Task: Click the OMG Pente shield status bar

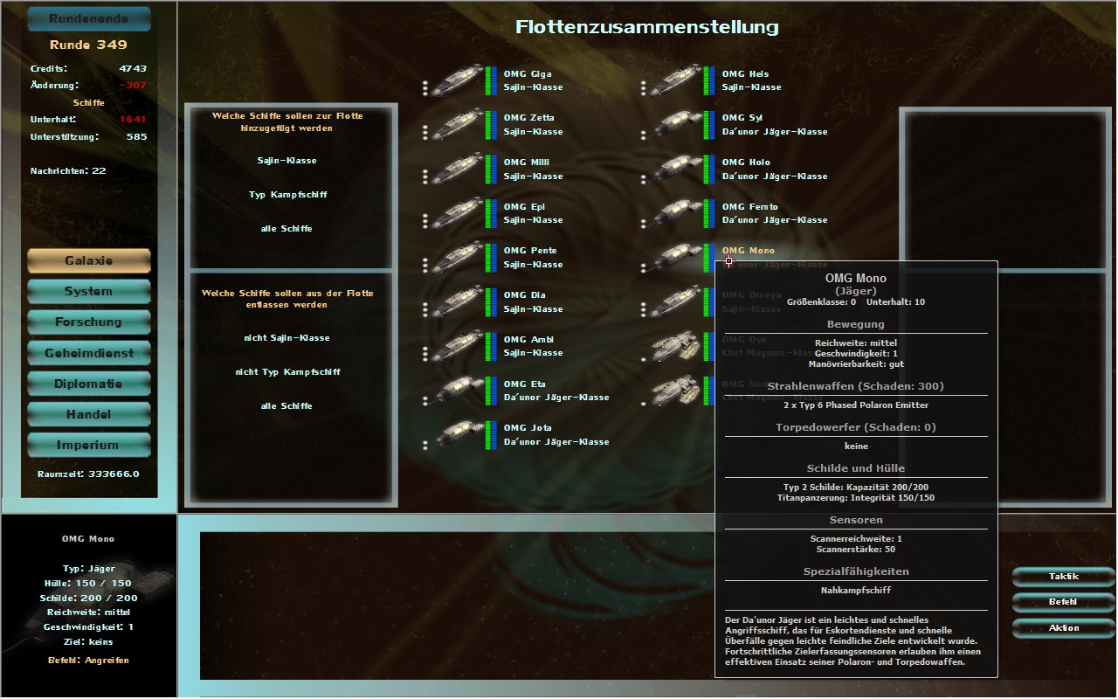Action: [494, 257]
